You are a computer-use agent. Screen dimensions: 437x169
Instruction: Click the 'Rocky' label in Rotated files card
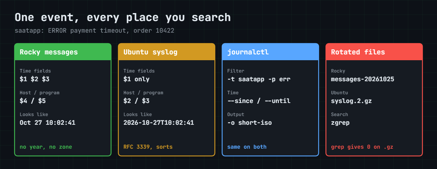point(338,71)
